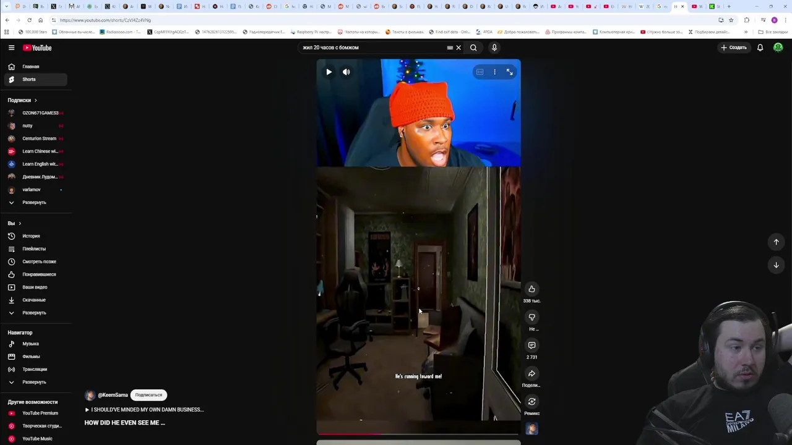This screenshot has height=445, width=792.
Task: Seek on the Short's red progress bar
Action: coord(418,434)
